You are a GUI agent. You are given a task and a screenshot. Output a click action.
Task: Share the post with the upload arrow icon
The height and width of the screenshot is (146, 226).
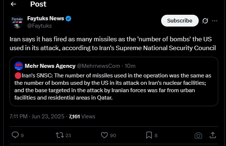click(213, 135)
